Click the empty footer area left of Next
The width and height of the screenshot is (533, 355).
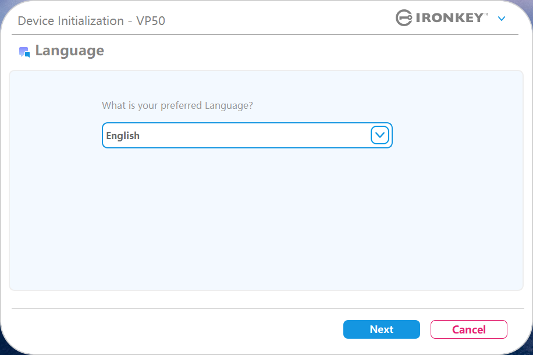pos(175,329)
